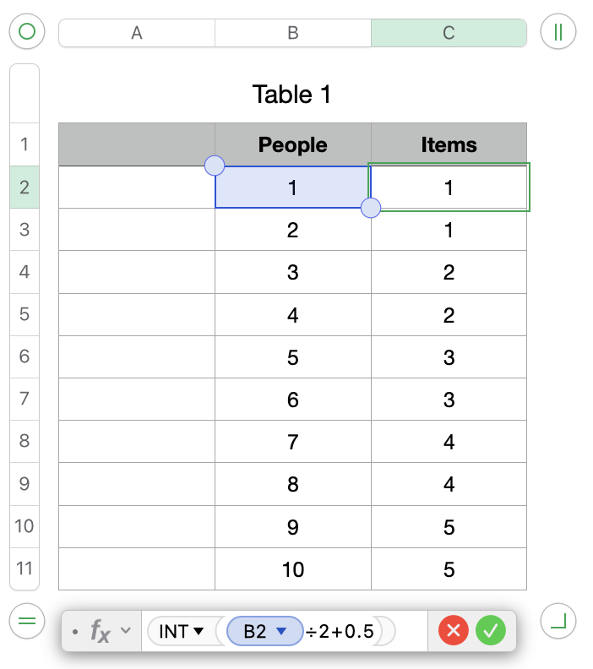593x669 pixels.
Task: Click the table resize corner handle
Action: click(x=558, y=622)
